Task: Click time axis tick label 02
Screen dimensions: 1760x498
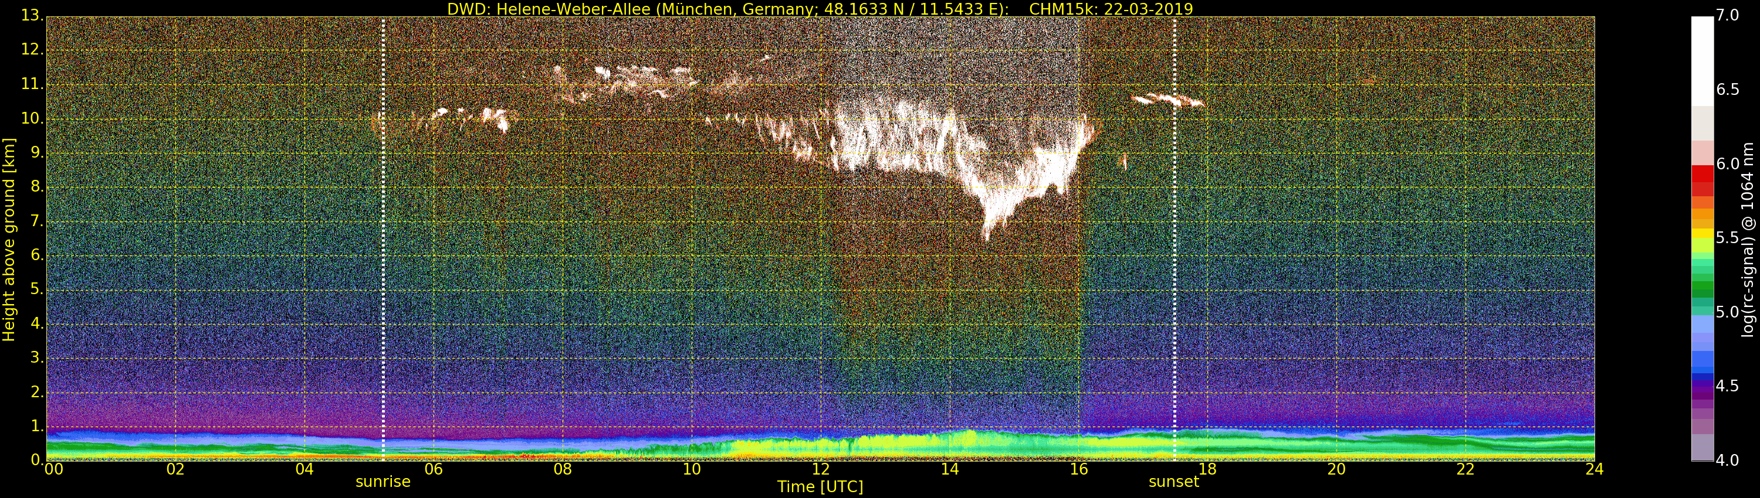Action: pos(175,469)
